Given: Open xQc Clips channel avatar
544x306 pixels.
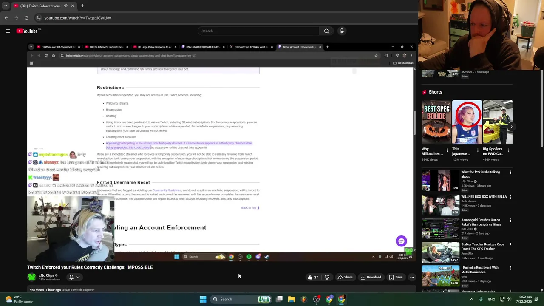Looking at the screenshot, I should click(31, 277).
